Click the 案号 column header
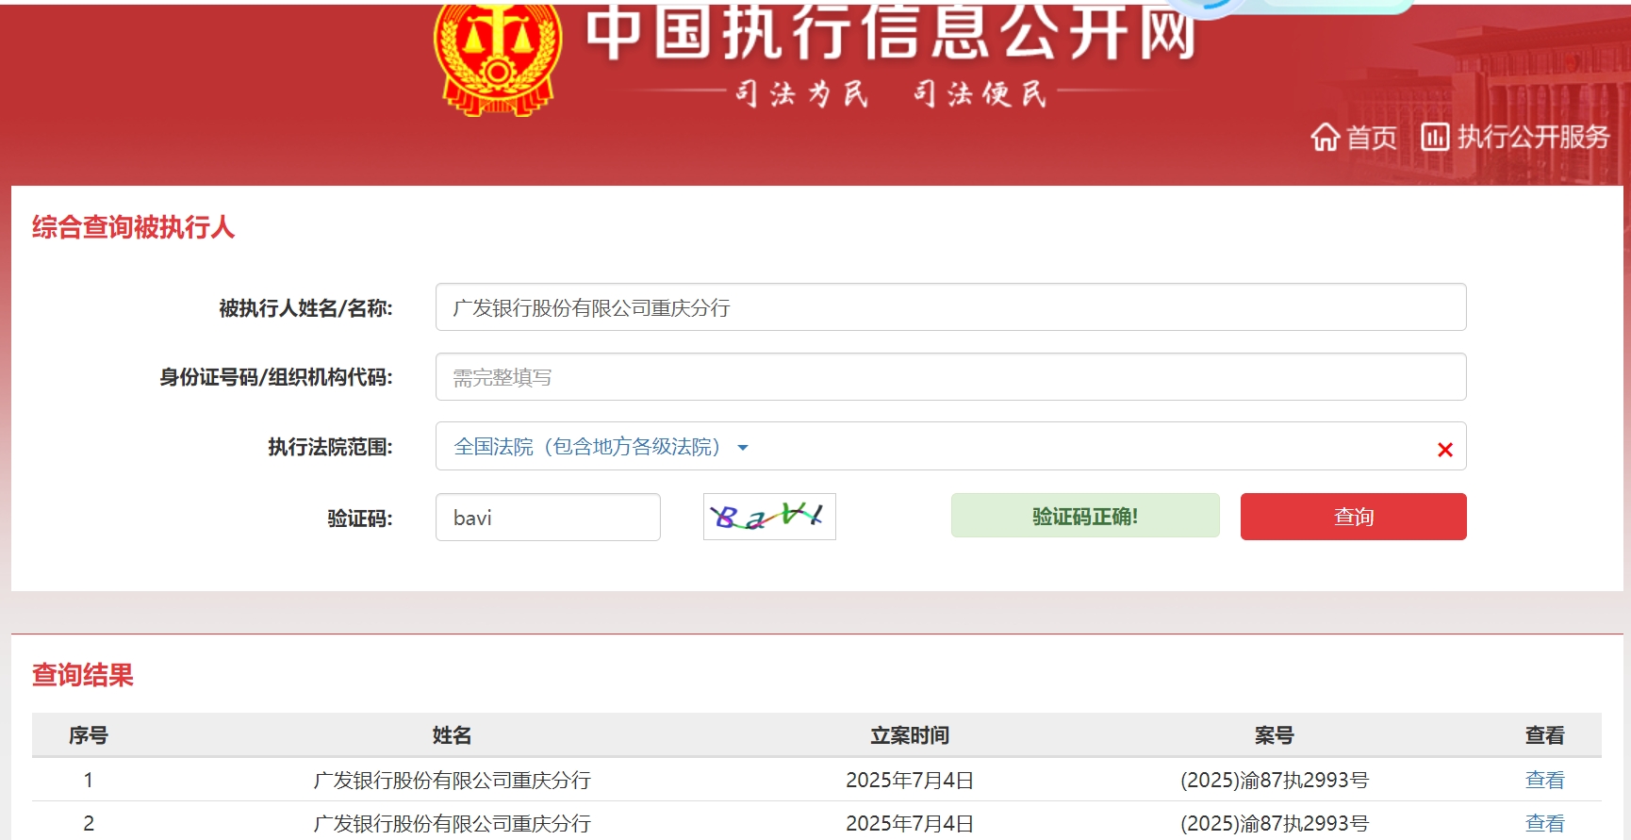This screenshot has height=840, width=1631. [1274, 735]
